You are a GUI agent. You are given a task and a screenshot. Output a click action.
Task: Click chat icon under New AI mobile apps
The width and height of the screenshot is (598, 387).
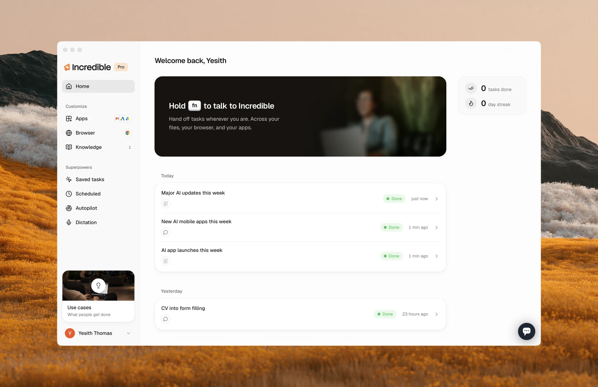tap(166, 232)
